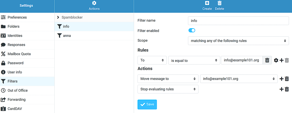
Task: Delete rule value via trash beside address
Action: point(267,60)
